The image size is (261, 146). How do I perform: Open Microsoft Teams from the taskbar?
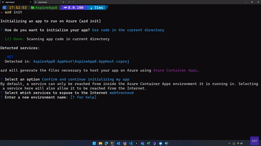(142, 143)
